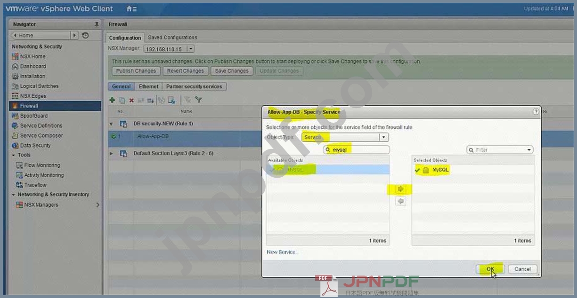Select the General tab
The image size is (577, 298).
coord(121,86)
